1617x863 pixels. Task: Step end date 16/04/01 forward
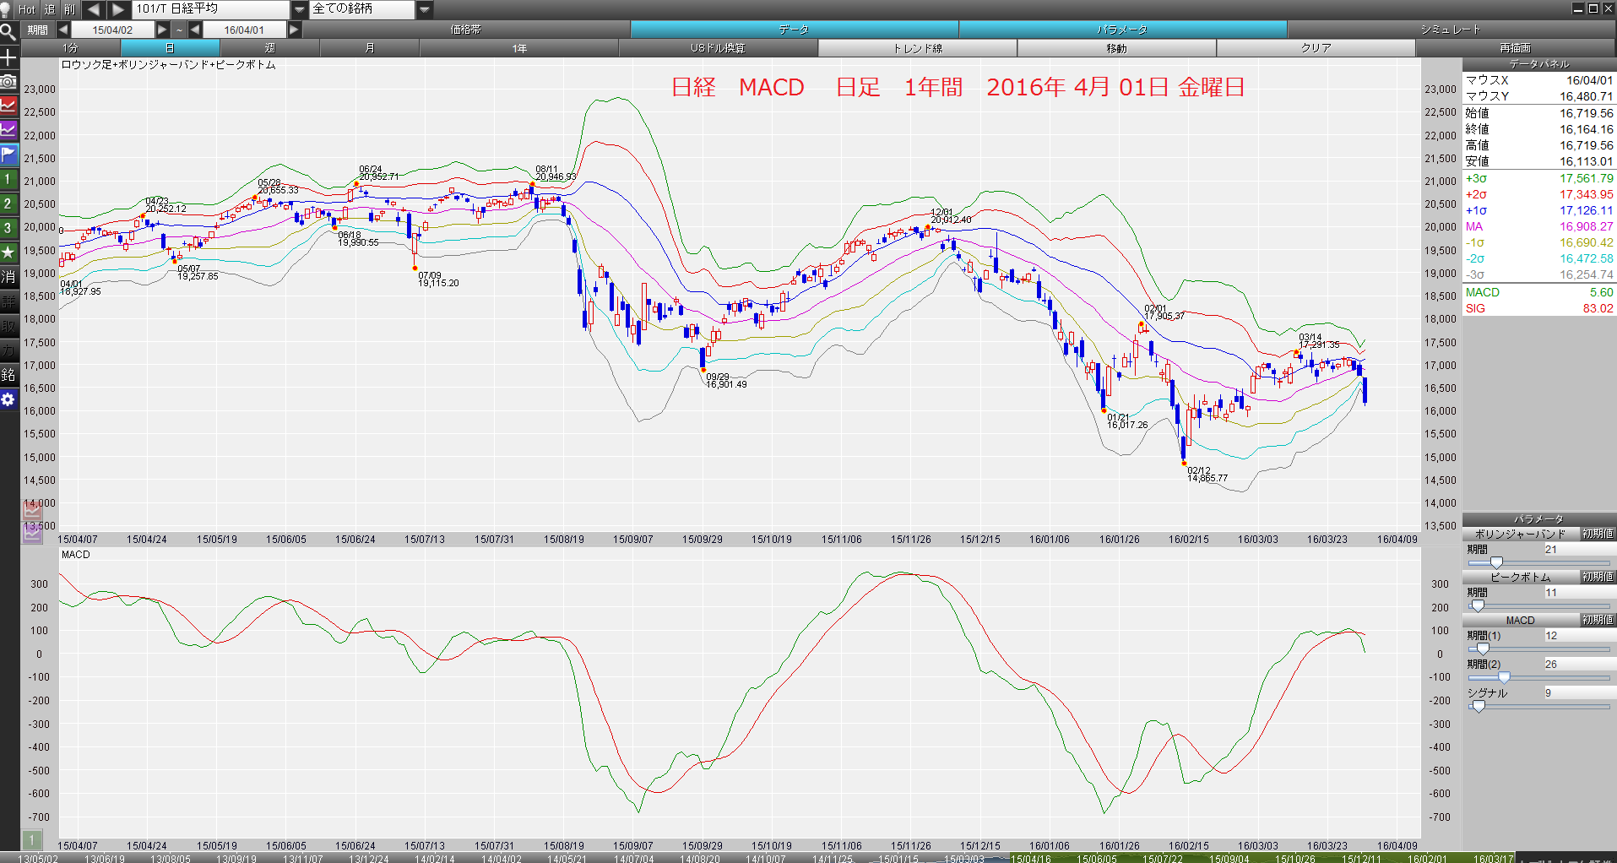(294, 30)
